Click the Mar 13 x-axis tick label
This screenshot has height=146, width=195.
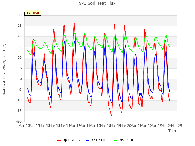[x=55, y=126]
